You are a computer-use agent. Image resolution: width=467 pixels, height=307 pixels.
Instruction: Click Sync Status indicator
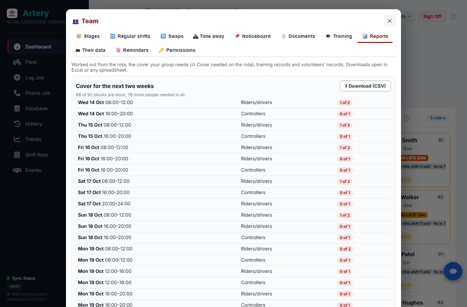[21, 278]
